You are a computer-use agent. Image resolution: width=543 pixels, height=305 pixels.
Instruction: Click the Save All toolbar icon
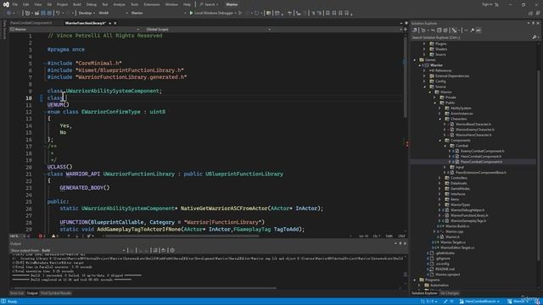click(49, 14)
